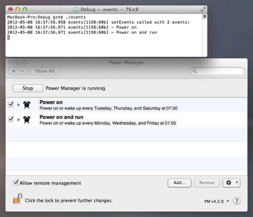This screenshot has width=253, height=217.
Task: Open the PM v4.2.0 version menu
Action: 217,201
